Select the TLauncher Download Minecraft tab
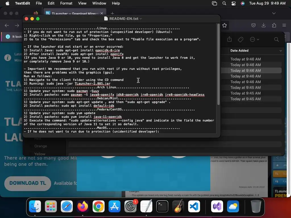The height and width of the screenshot is (218, 291). 75,13
